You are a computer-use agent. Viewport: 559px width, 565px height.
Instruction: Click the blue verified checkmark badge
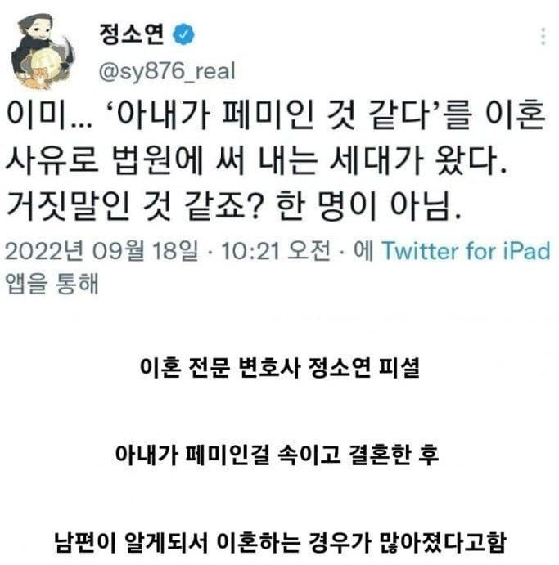click(x=183, y=34)
